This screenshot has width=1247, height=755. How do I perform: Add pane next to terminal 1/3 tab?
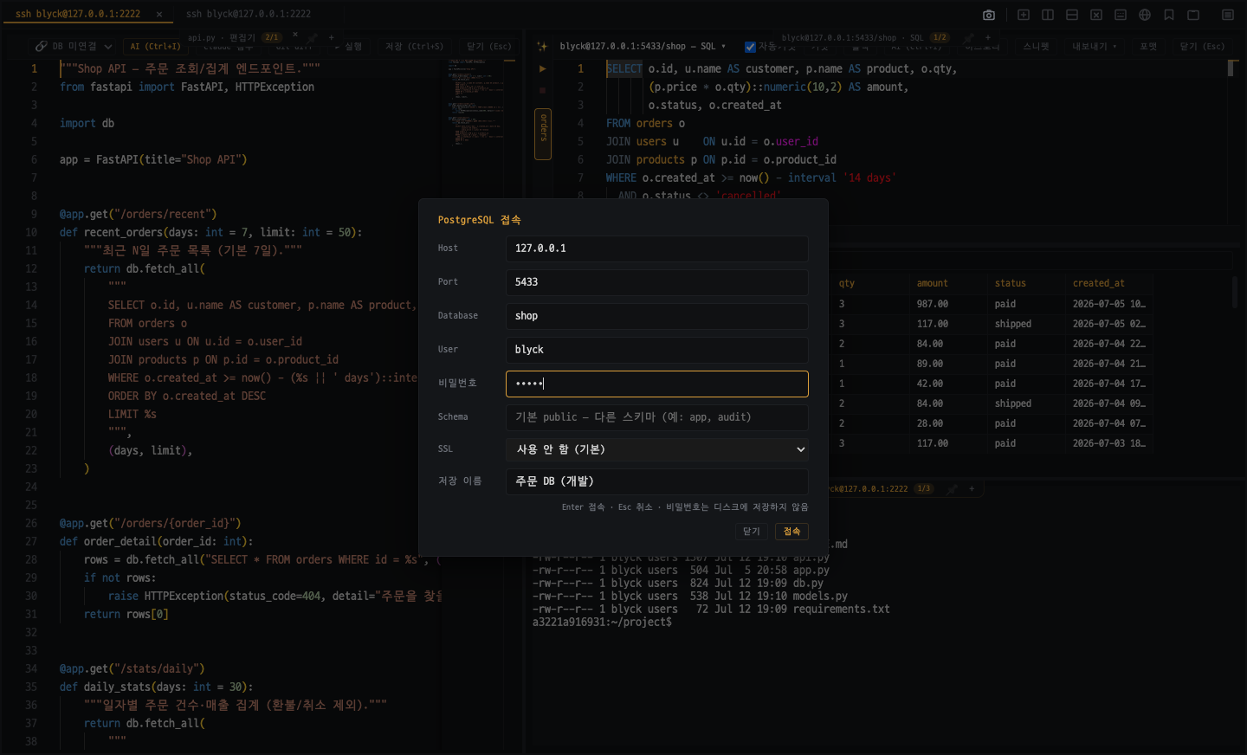point(972,489)
